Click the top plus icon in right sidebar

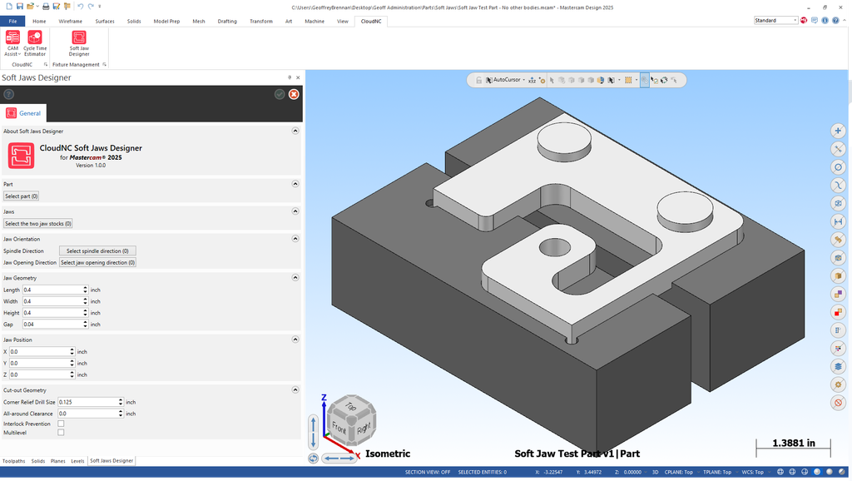839,131
